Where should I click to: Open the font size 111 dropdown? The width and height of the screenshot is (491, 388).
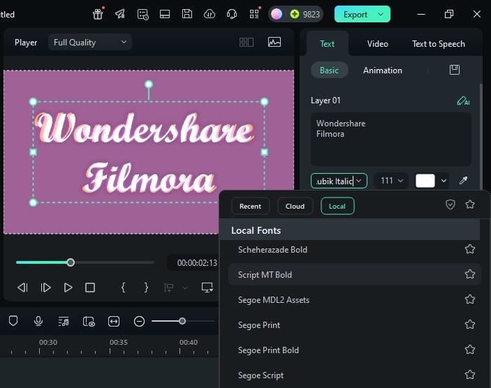click(x=391, y=181)
